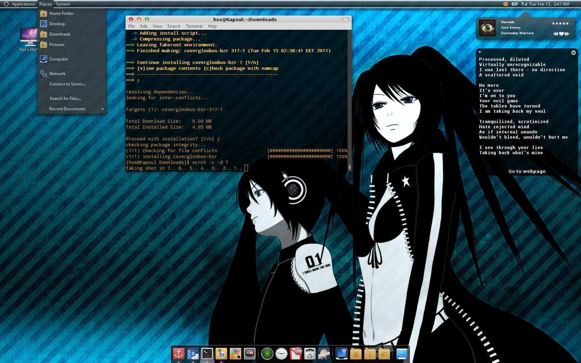Image resolution: width=581 pixels, height=363 pixels.
Task: Open Gmail icon showing 199 unread
Action: coord(296,354)
